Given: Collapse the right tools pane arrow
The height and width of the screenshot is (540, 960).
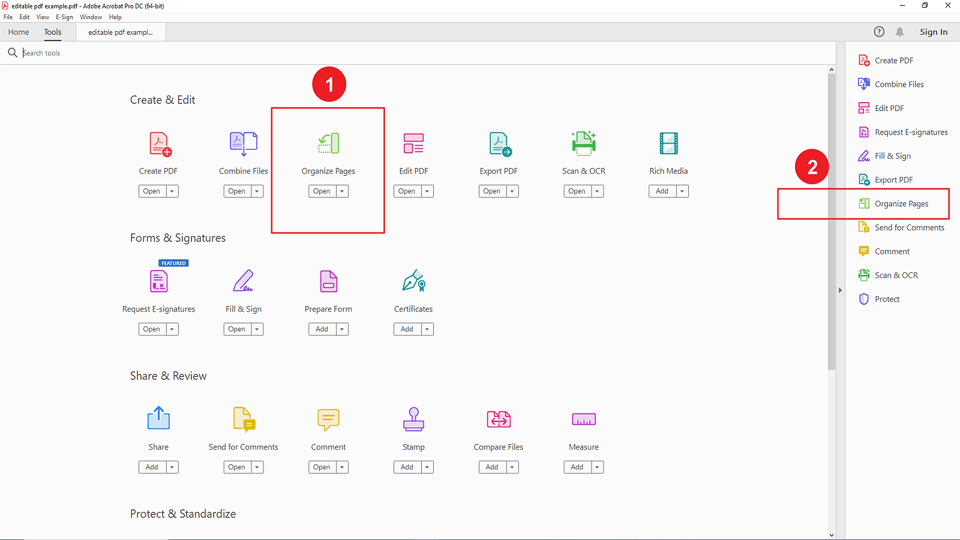Looking at the screenshot, I should pyautogui.click(x=840, y=290).
